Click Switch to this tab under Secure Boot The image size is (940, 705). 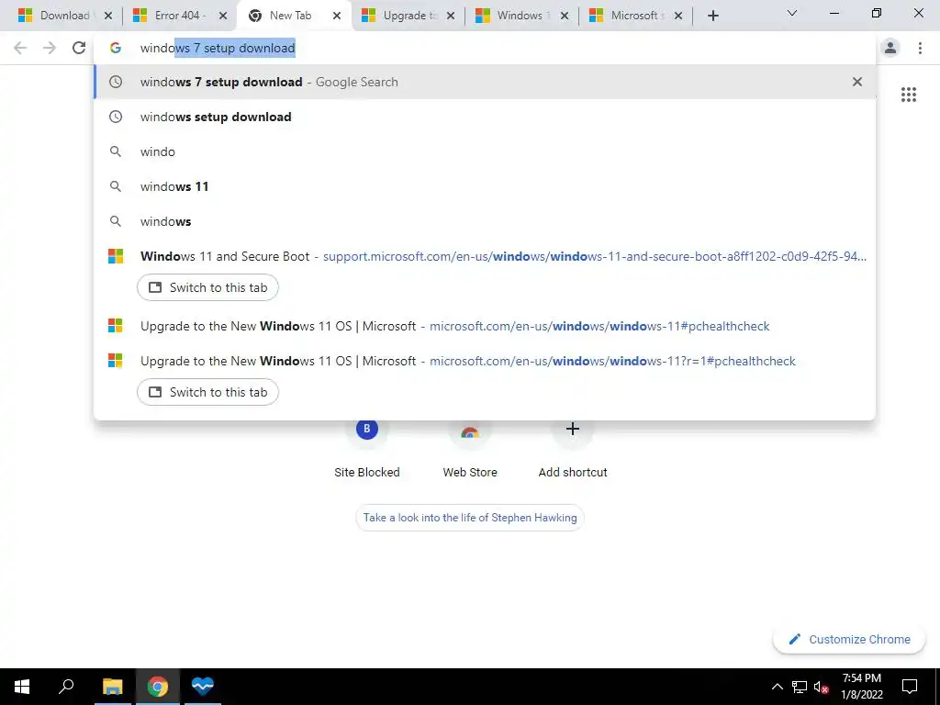point(207,287)
